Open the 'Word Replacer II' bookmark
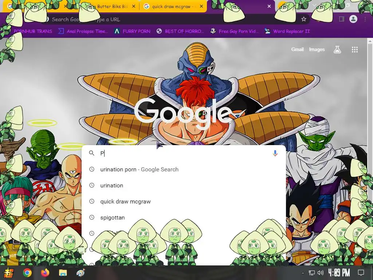Image resolution: width=373 pixels, height=280 pixels. click(287, 31)
